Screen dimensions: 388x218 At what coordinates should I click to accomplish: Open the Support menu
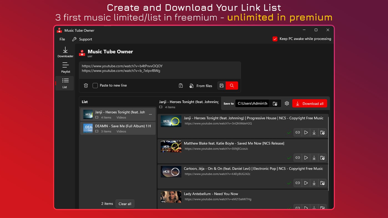[x=82, y=39]
